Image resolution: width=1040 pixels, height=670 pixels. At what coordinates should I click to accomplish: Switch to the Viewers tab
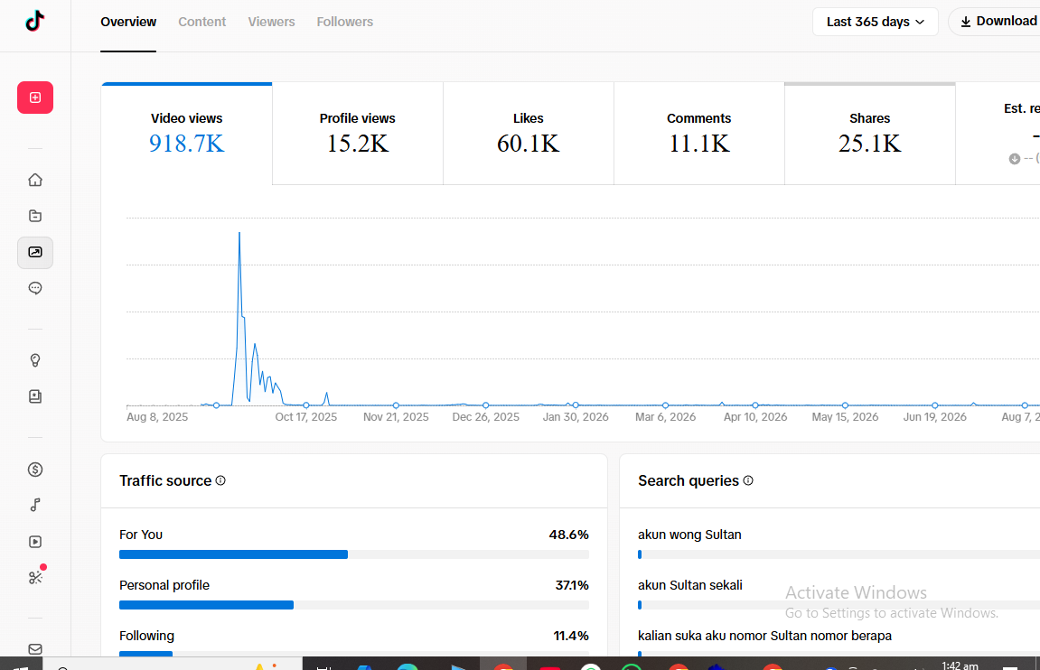(271, 22)
